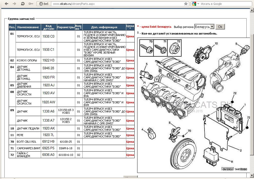Click flange nut 72 thumbnail
The image size is (254, 179).
pos(174,48)
